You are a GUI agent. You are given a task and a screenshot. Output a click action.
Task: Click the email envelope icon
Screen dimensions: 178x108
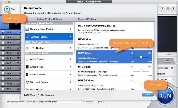click(x=168, y=9)
